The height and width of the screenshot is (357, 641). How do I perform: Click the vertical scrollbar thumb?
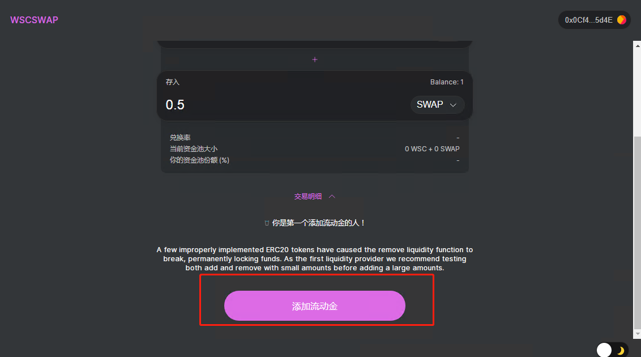638,233
